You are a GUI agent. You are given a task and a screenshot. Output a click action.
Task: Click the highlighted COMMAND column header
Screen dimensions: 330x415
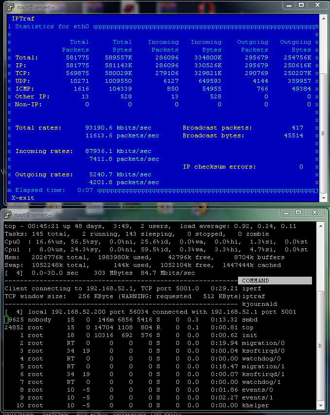pyautogui.click(x=275, y=281)
